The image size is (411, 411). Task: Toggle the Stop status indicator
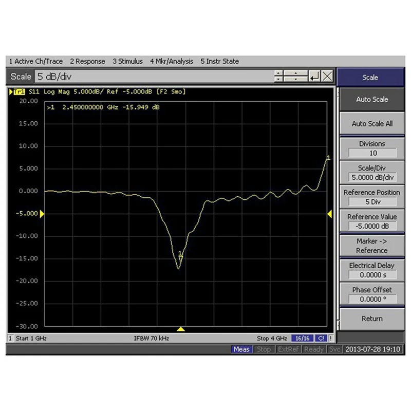tap(264, 349)
